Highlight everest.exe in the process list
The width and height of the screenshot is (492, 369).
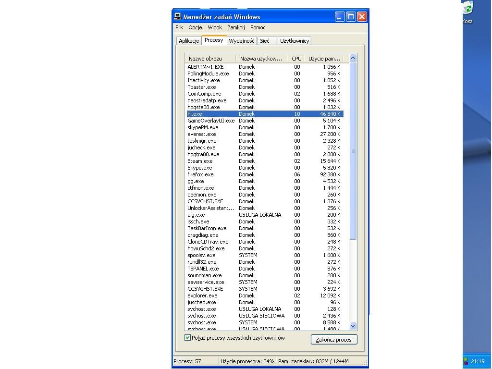(x=265, y=135)
